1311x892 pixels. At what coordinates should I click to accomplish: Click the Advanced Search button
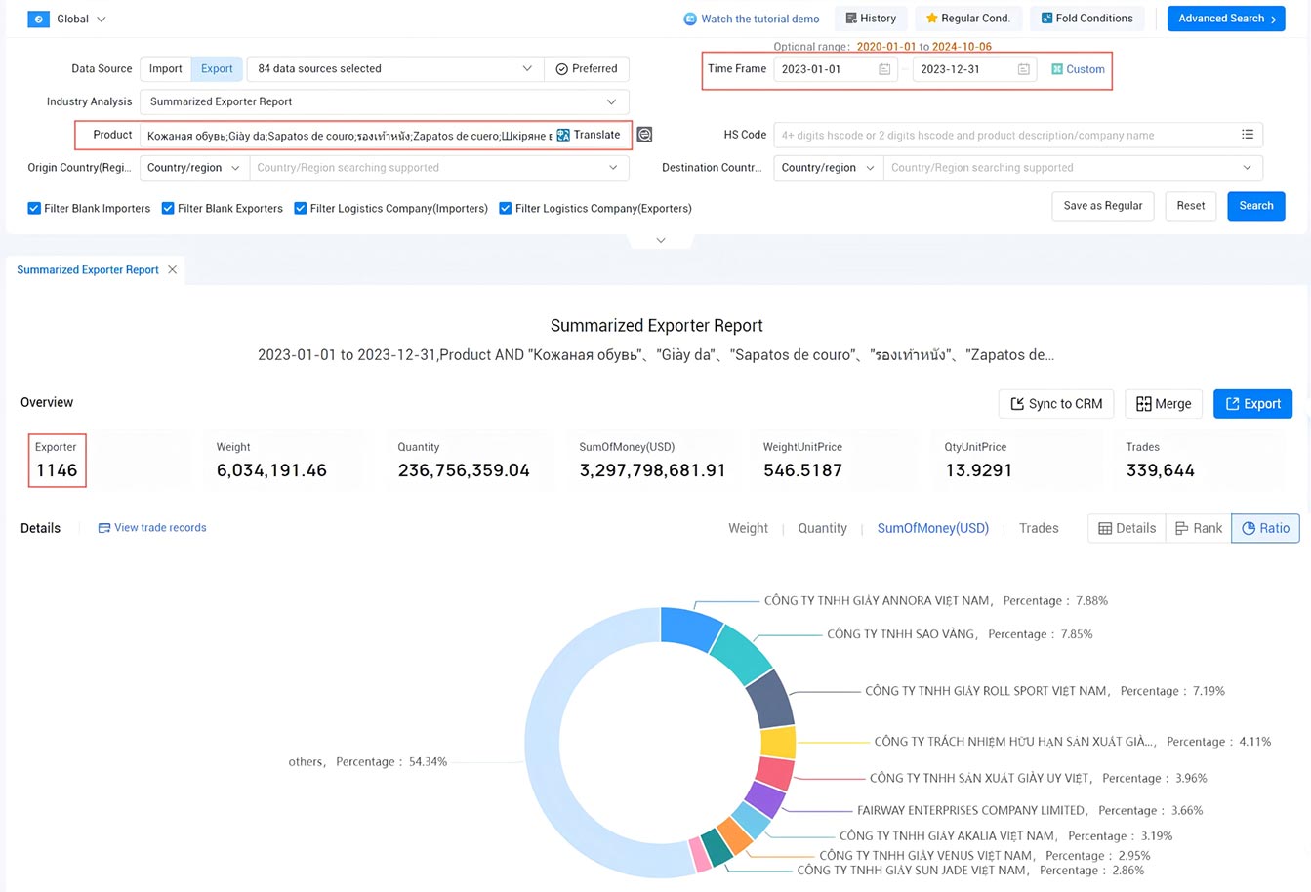[1226, 19]
